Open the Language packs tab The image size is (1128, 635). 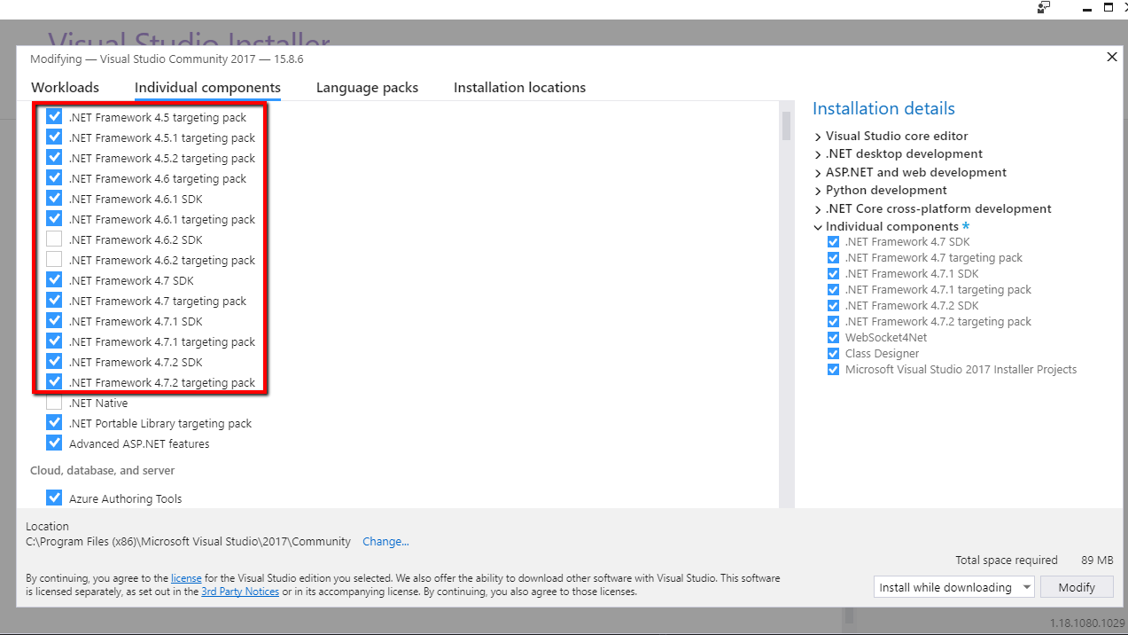[367, 88]
